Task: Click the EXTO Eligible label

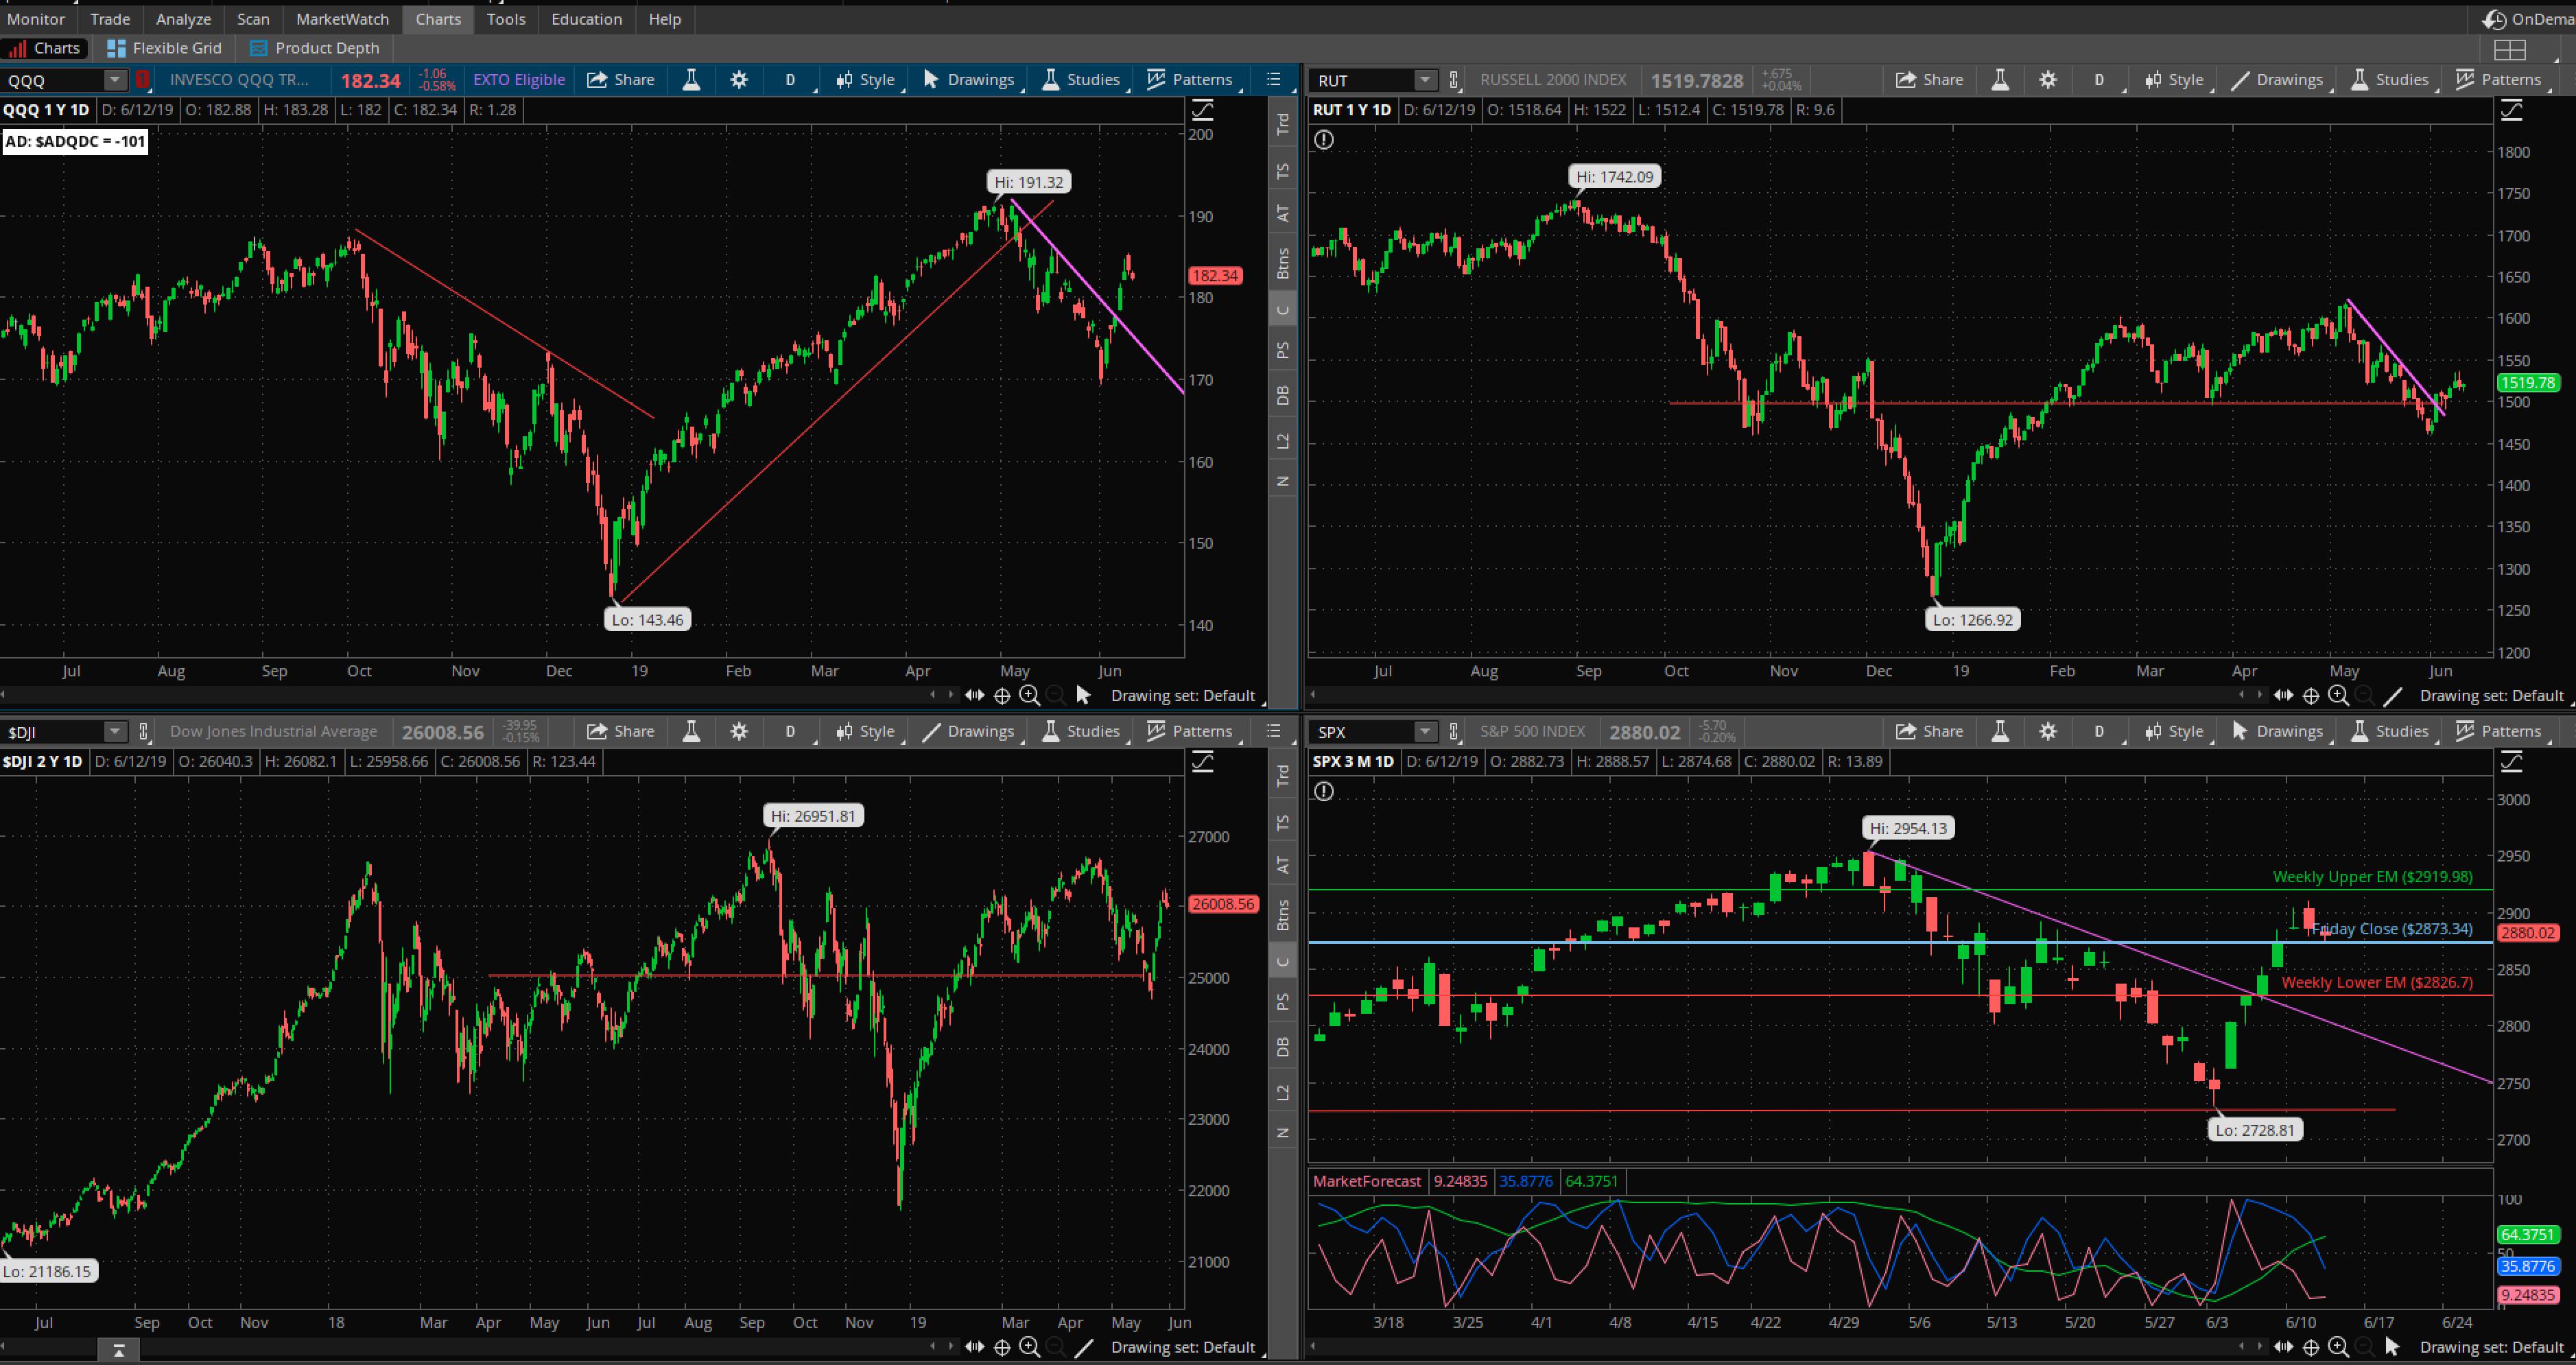Action: [519, 80]
